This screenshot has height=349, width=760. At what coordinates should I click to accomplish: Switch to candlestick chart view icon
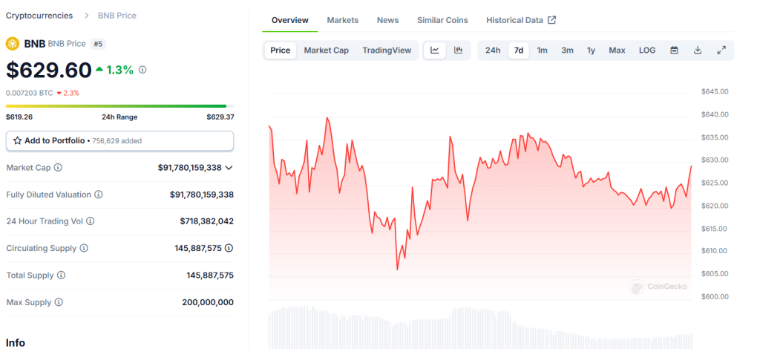458,50
